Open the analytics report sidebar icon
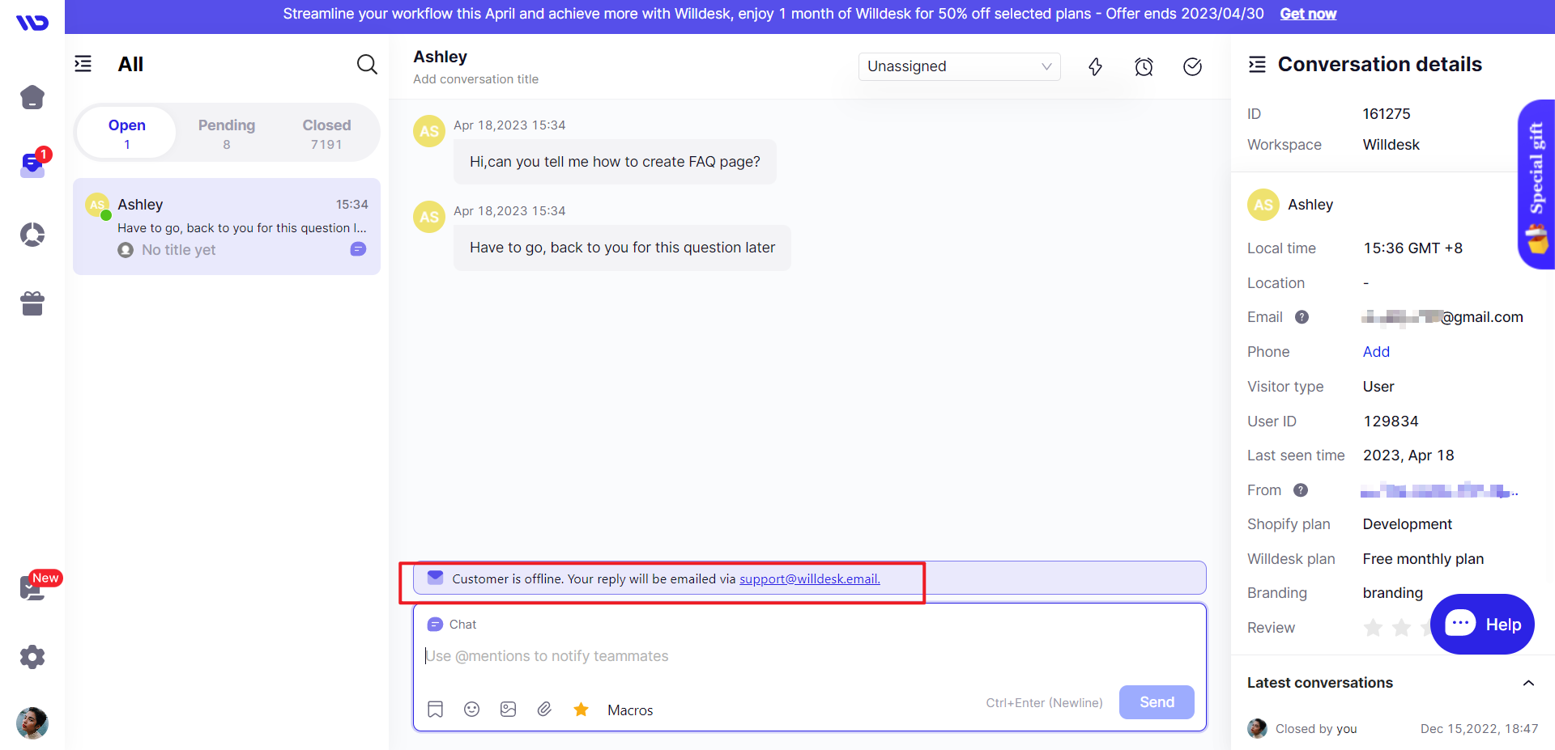The height and width of the screenshot is (750, 1555). (32, 235)
